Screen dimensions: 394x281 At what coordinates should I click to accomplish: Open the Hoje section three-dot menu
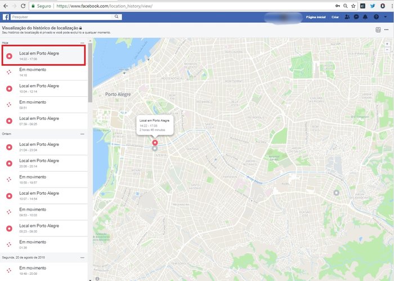point(82,43)
